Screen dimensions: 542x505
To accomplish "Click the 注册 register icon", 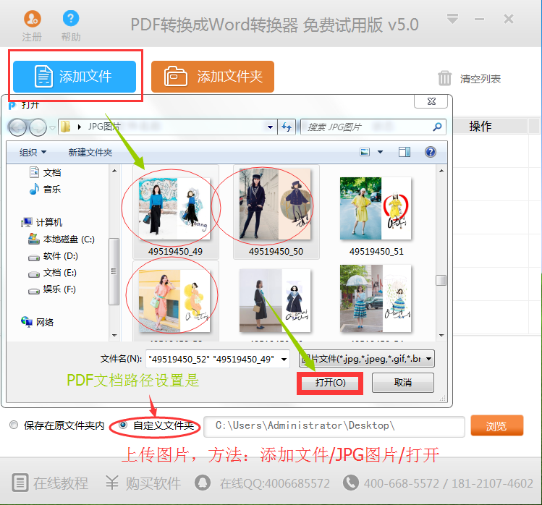I will 32,19.
